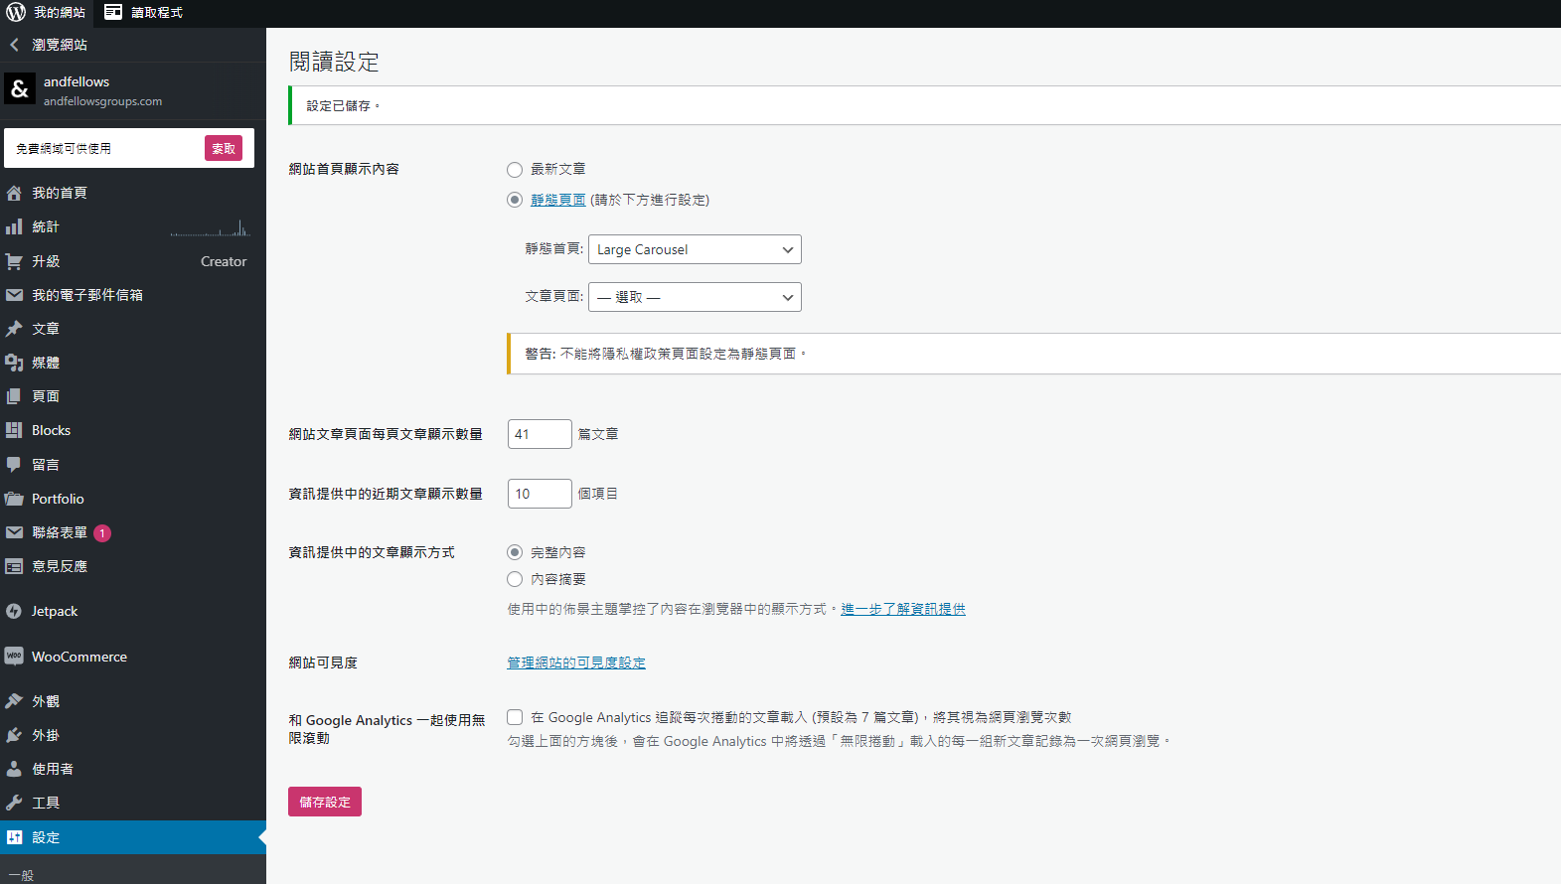Open the 靜態首頁 Large Carousel dropdown
This screenshot has width=1561, height=884.
pyautogui.click(x=695, y=249)
